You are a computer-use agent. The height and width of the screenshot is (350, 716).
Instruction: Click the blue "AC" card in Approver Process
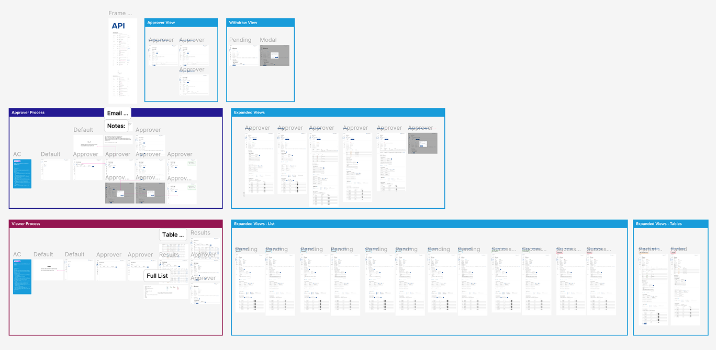pos(22,174)
